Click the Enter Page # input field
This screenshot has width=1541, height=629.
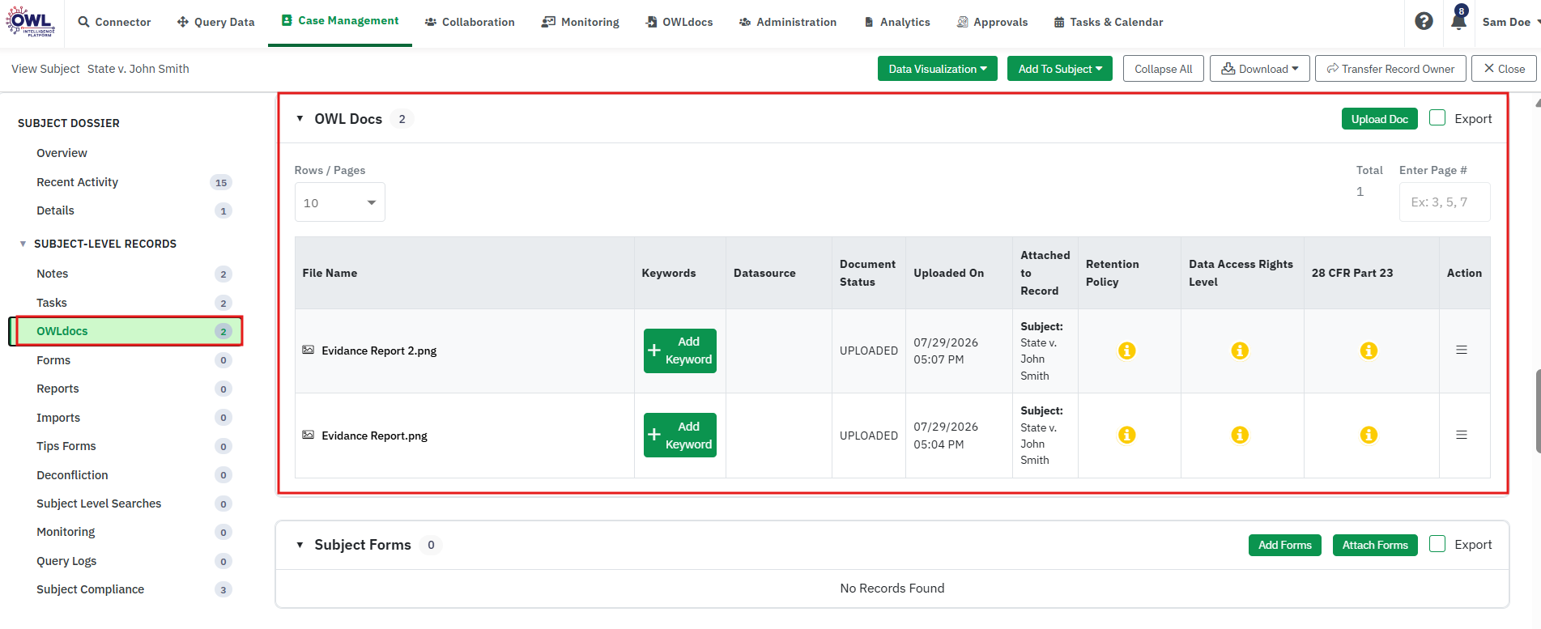(1445, 202)
